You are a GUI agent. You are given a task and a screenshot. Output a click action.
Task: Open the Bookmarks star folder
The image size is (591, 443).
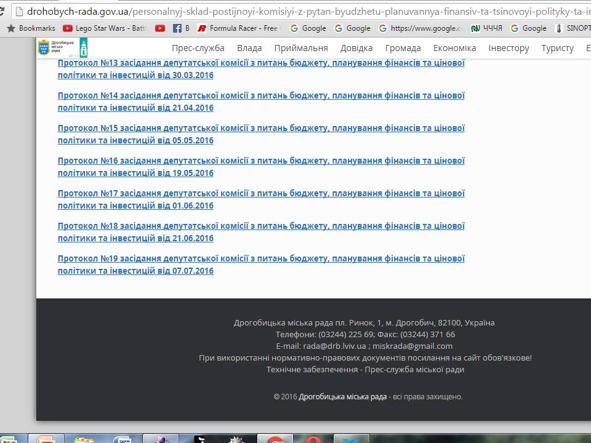[x=31, y=28]
